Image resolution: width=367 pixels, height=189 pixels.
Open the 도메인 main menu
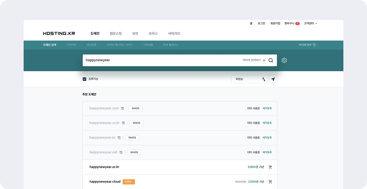(x=95, y=34)
